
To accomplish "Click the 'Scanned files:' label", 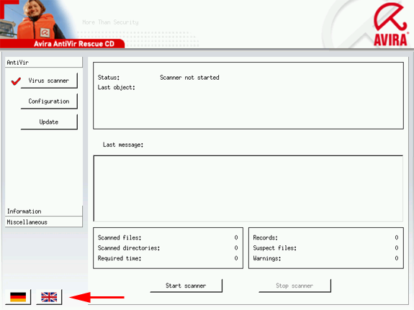I will (x=120, y=237).
